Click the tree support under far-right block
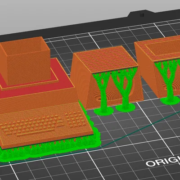The height and width of the screenshot is (180, 180). click(170, 82)
